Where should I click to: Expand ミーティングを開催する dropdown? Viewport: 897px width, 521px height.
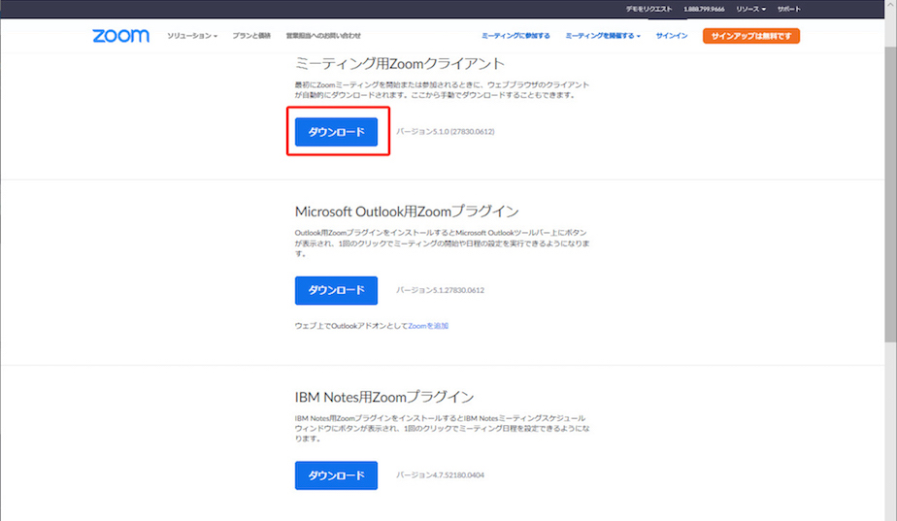(x=602, y=36)
